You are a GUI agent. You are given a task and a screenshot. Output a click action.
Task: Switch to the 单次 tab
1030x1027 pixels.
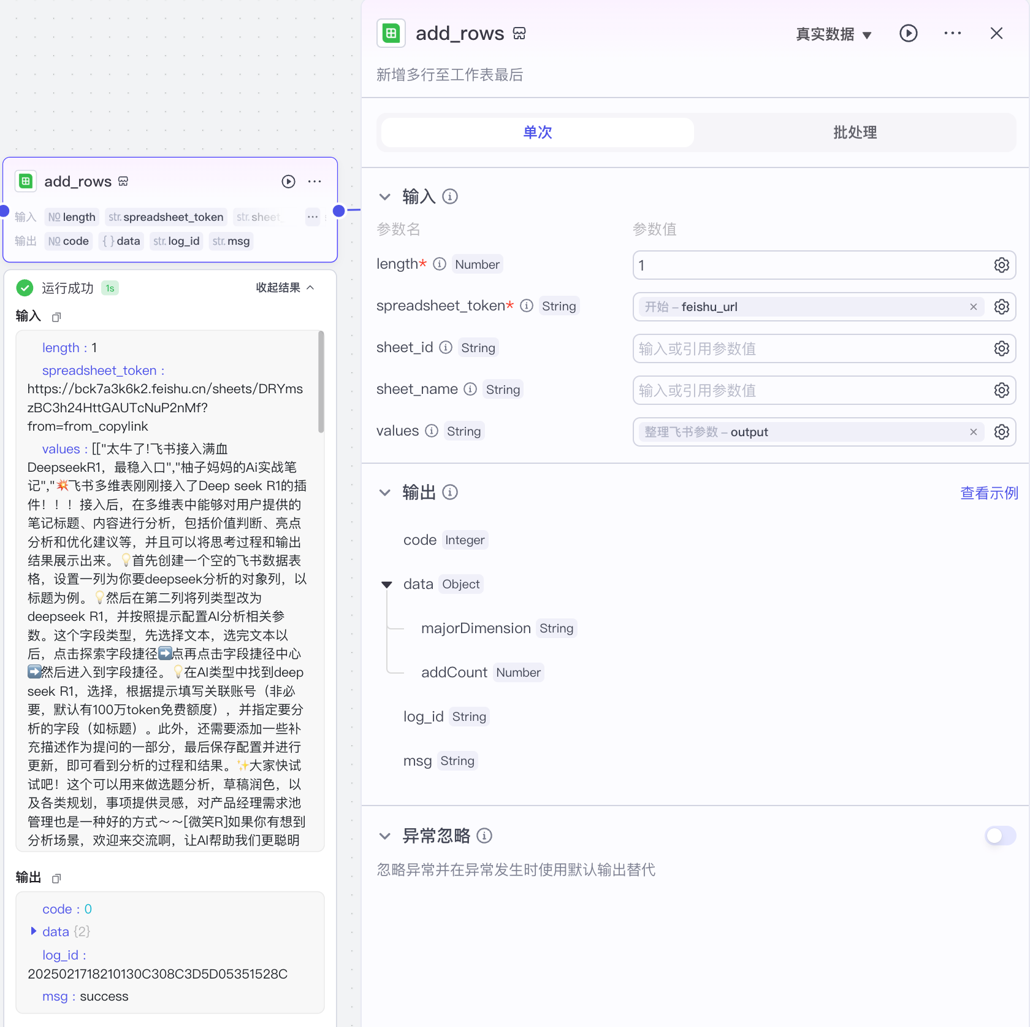click(x=538, y=133)
